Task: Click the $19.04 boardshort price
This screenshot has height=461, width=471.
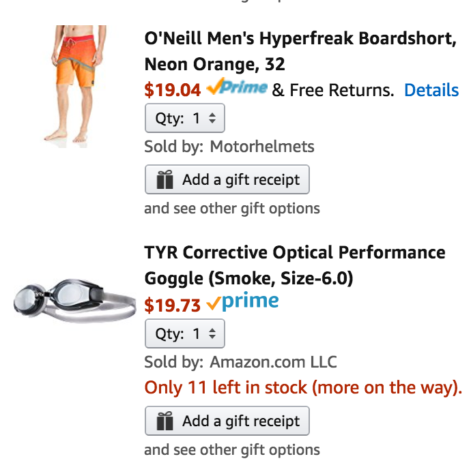Action: click(x=173, y=90)
